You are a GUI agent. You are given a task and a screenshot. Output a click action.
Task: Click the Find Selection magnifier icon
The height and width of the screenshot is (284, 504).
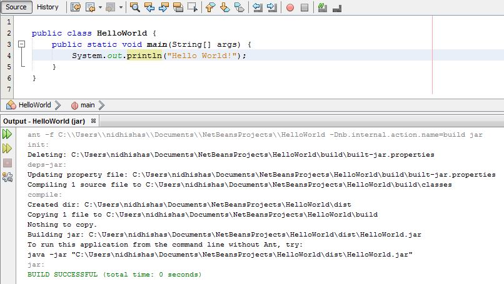click(135, 7)
